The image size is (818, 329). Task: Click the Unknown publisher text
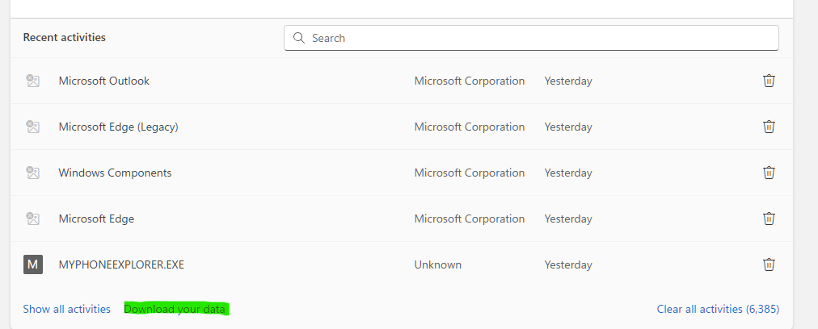(437, 264)
